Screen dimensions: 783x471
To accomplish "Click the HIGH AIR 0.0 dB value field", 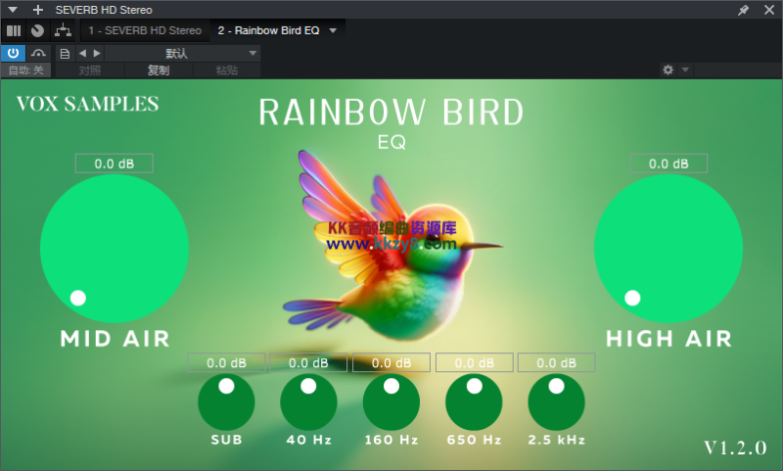I will (x=668, y=164).
